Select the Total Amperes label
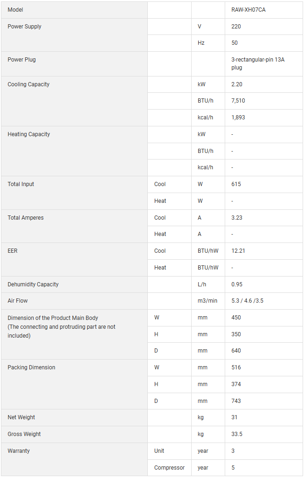The image size is (304, 478). pos(26,218)
